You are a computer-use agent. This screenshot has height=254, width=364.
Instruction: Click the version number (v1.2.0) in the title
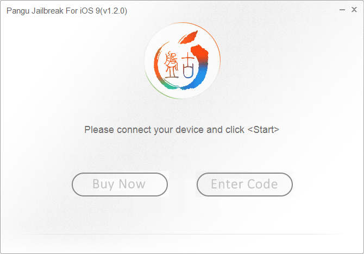point(112,10)
